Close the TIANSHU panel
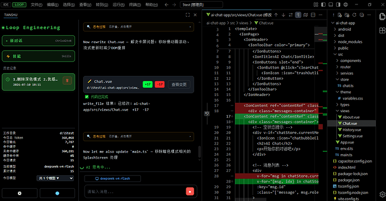Image resolution: width=386 pixels, height=201 pixels. [x=195, y=15]
